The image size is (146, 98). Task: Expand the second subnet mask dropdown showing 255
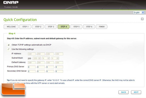[x=37, y=58]
